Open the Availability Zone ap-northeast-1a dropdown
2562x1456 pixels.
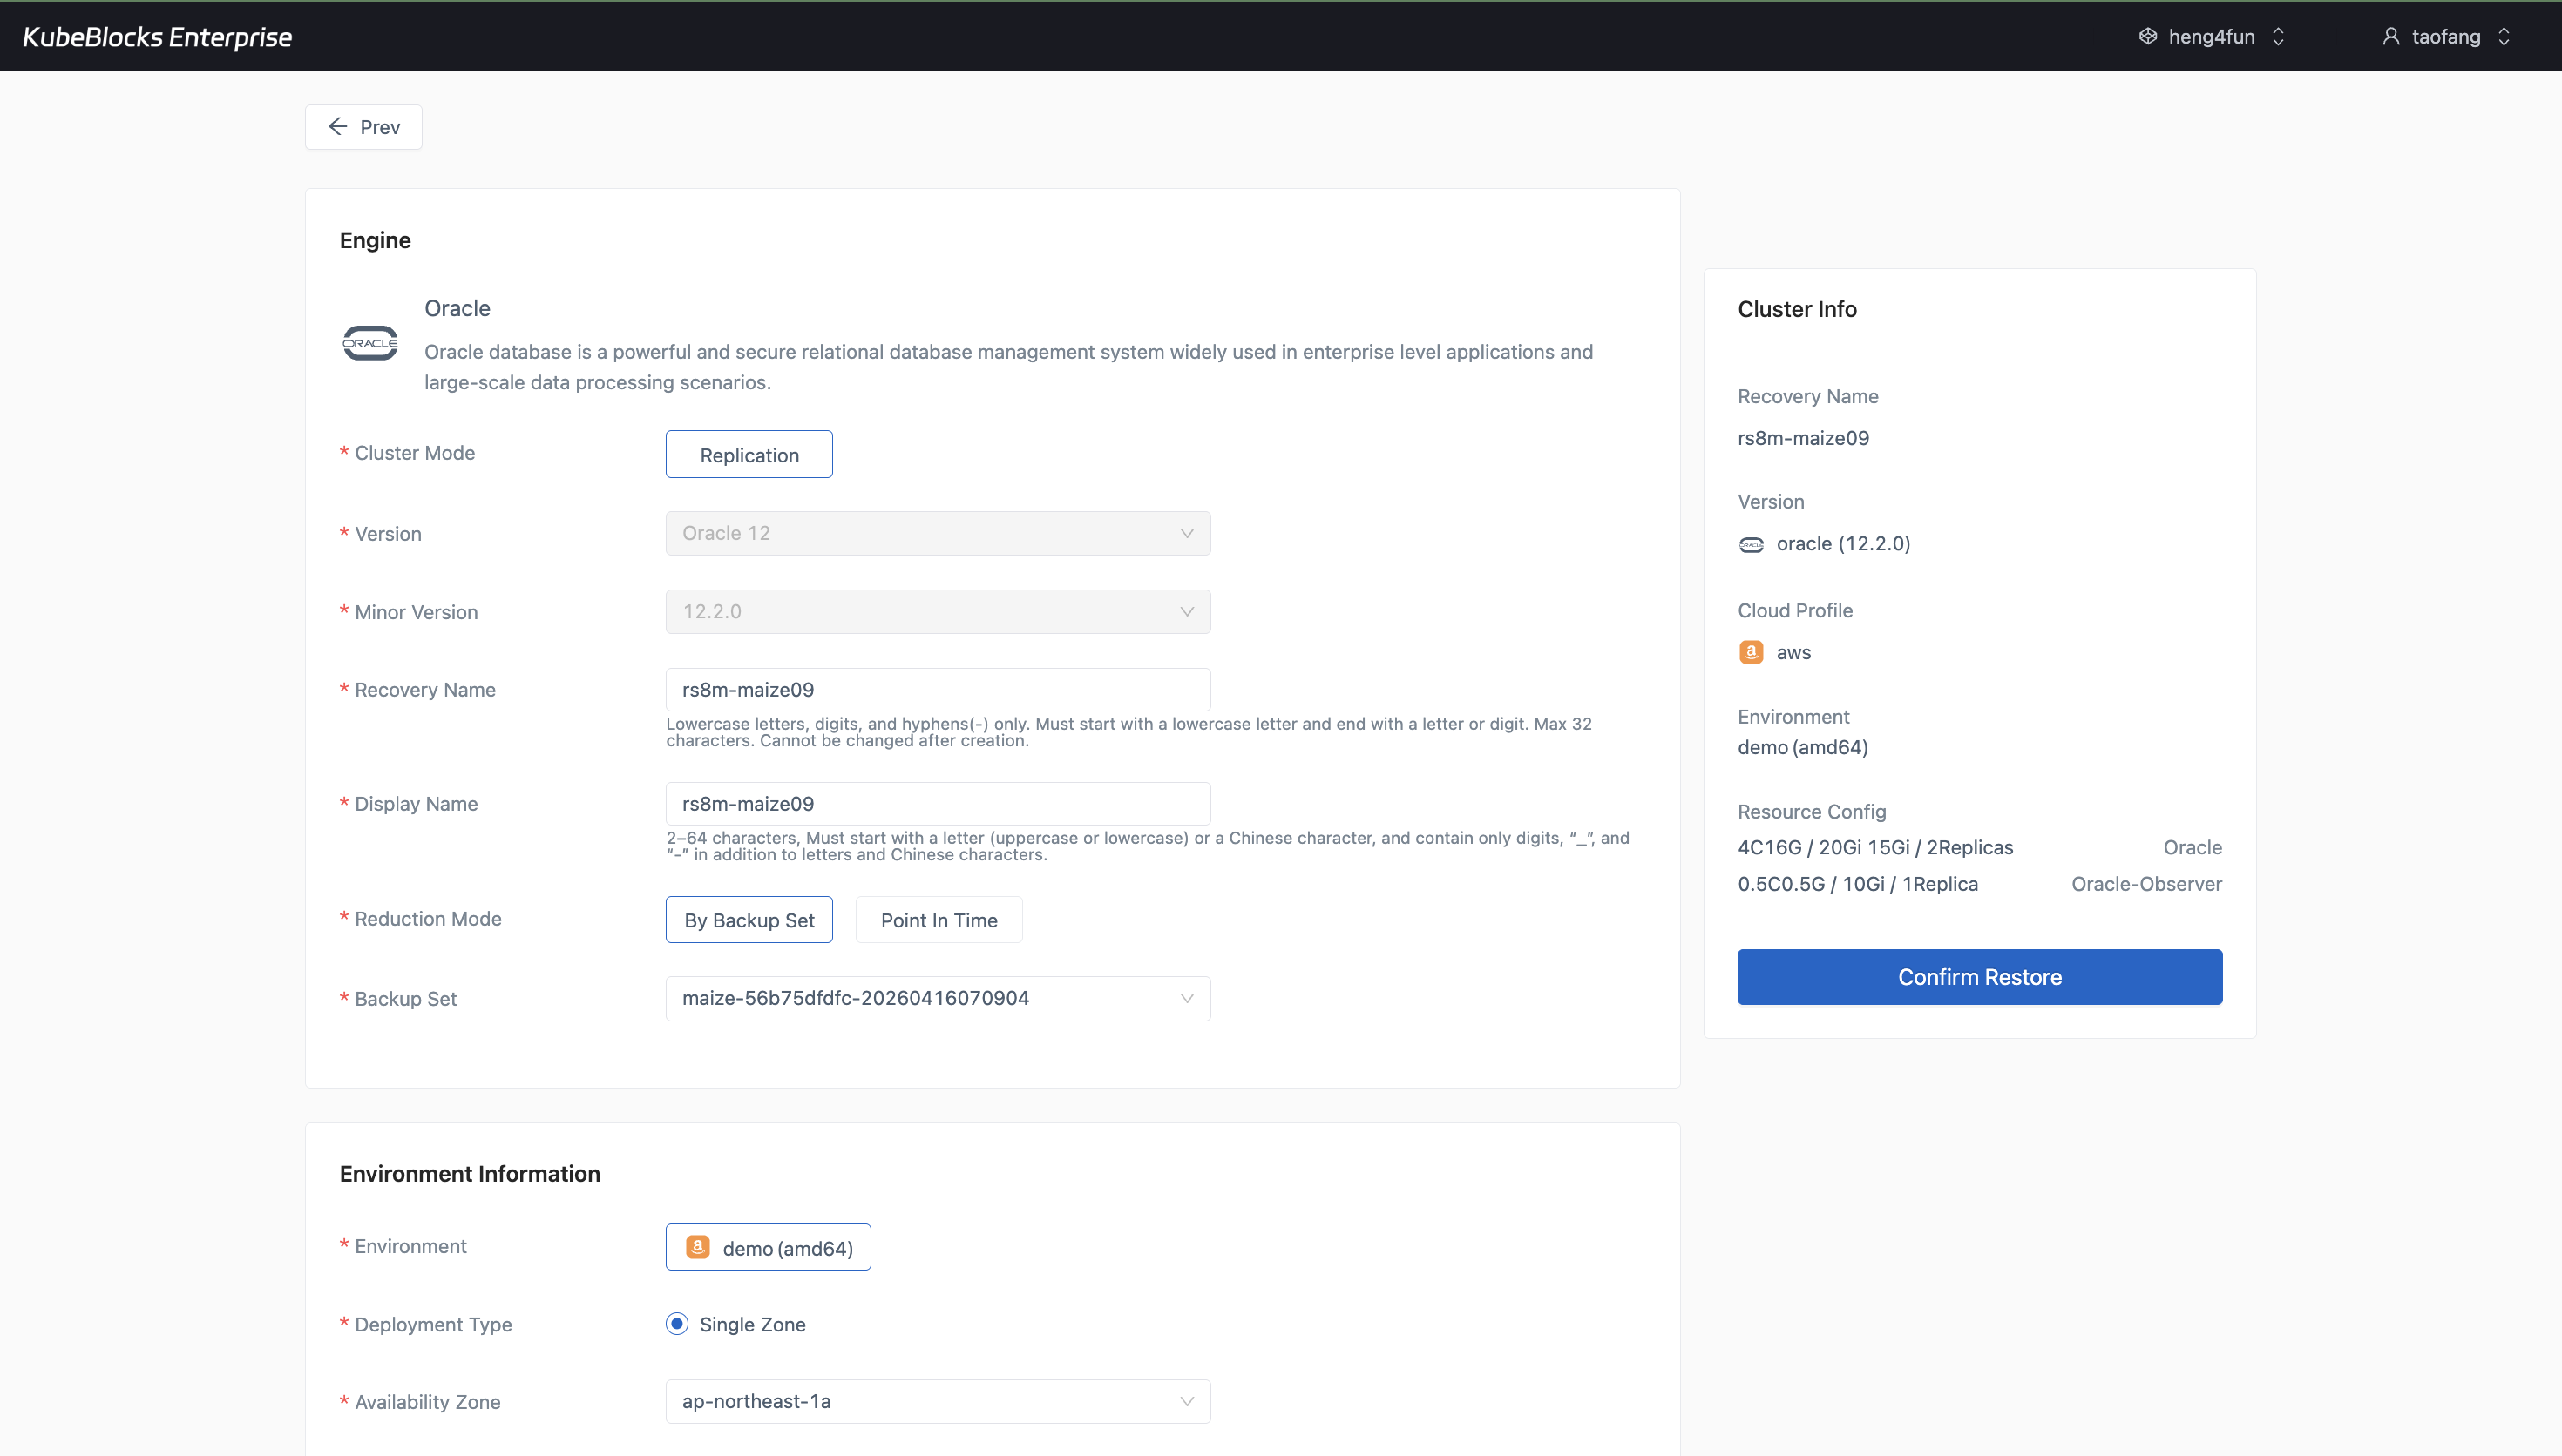pyautogui.click(x=938, y=1401)
